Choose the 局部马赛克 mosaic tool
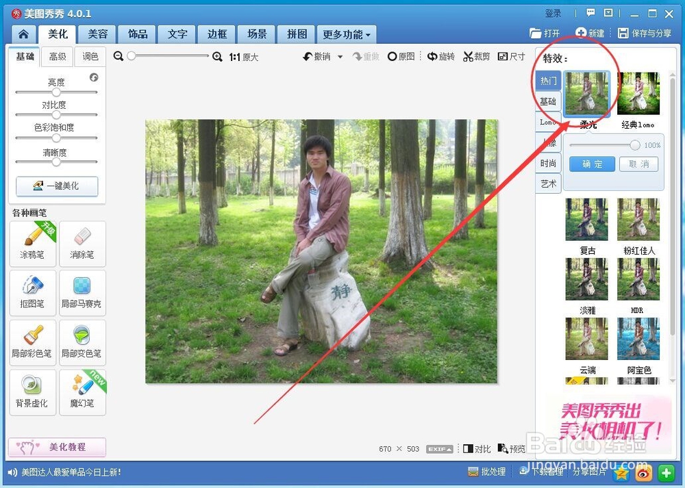Image resolution: width=685 pixels, height=488 pixels. (82, 293)
